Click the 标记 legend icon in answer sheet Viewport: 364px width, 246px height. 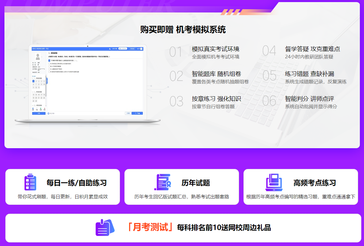[44, 108]
